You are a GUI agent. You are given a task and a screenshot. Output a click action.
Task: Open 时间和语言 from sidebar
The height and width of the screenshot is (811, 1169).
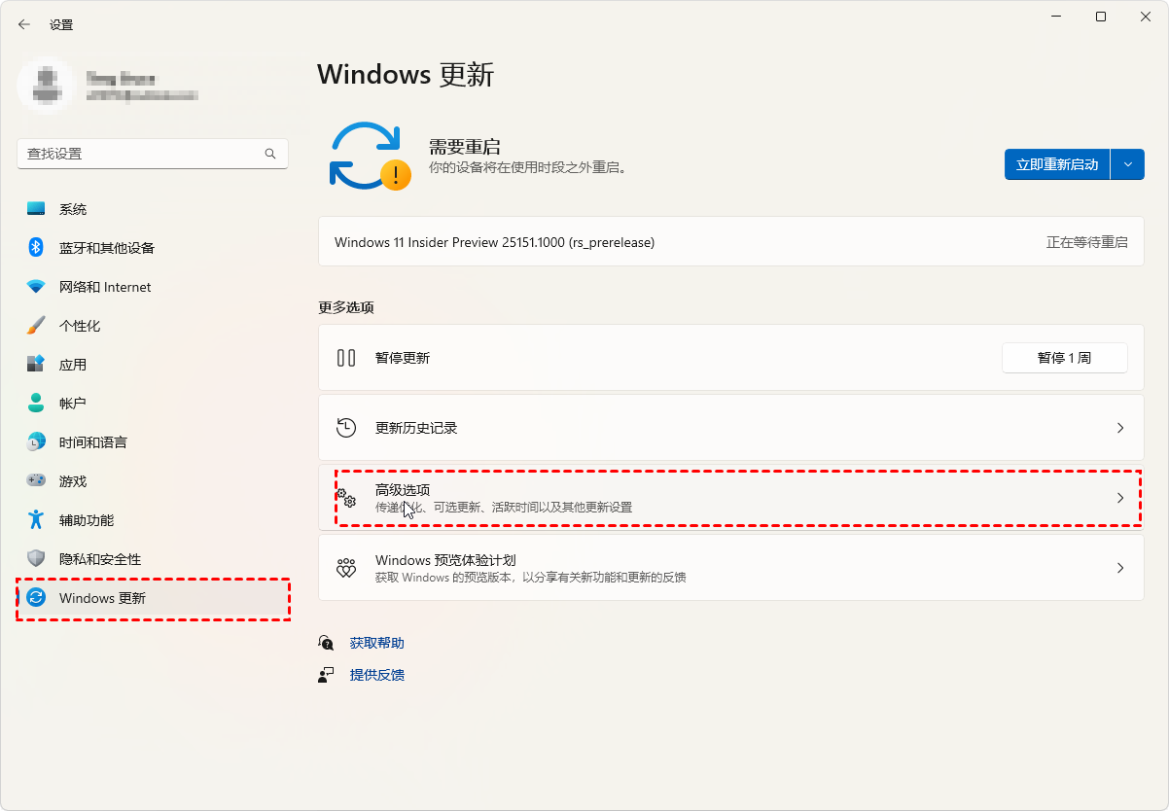[92, 442]
